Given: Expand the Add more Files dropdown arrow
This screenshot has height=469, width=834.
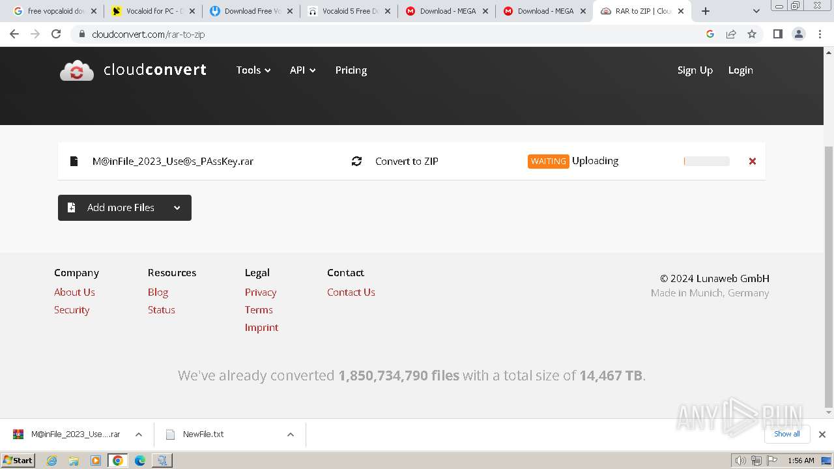Looking at the screenshot, I should [177, 208].
